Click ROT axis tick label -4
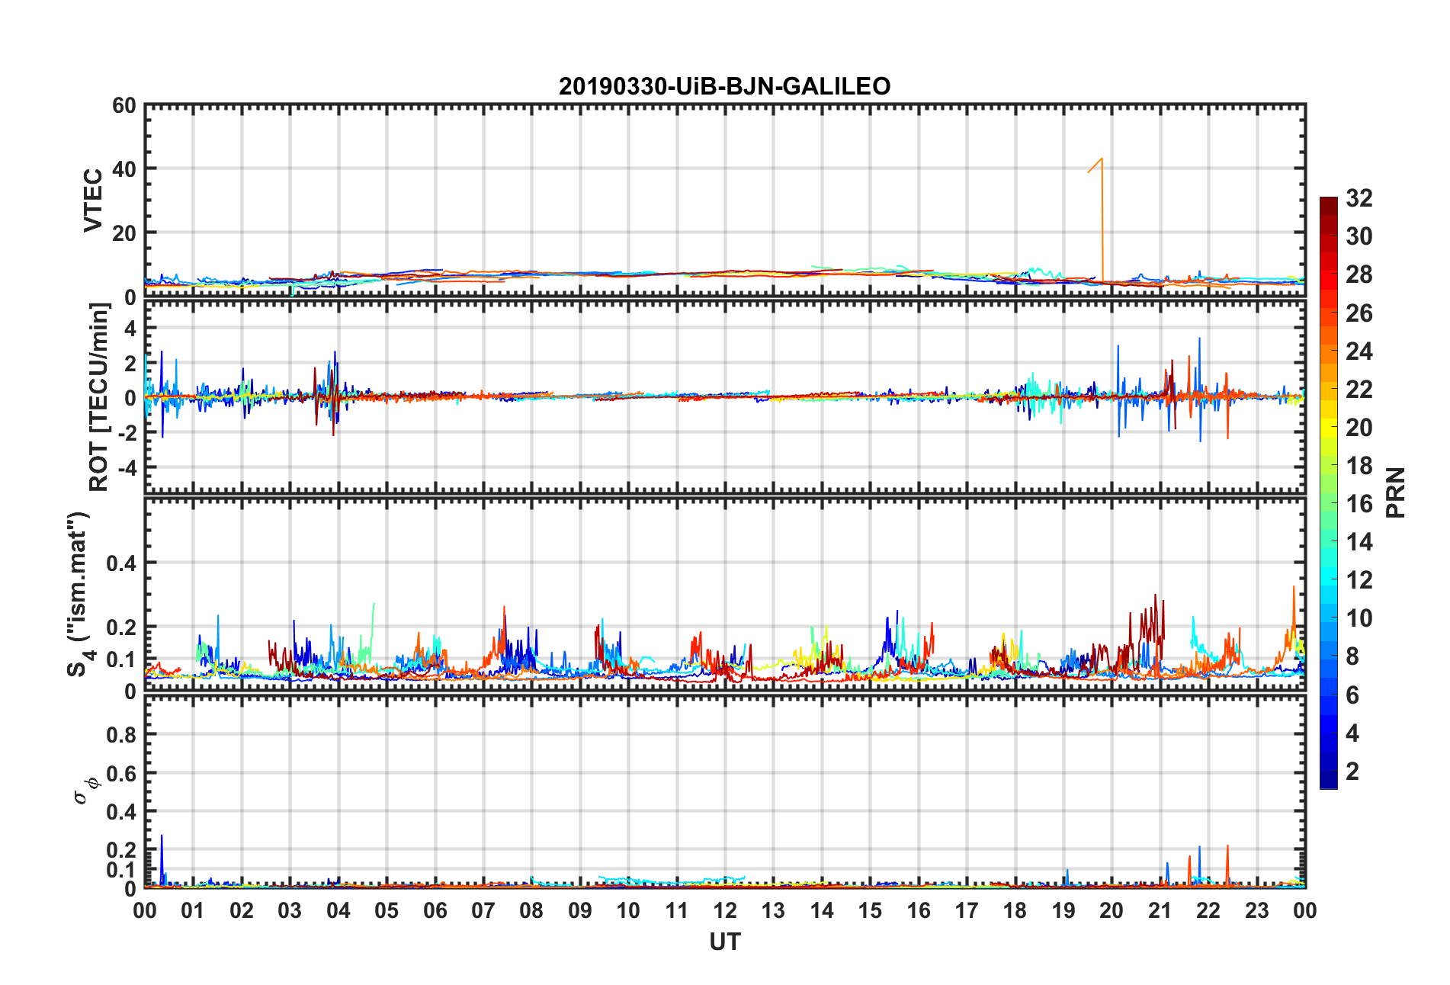Screen dimensions: 1450x985 point(128,467)
